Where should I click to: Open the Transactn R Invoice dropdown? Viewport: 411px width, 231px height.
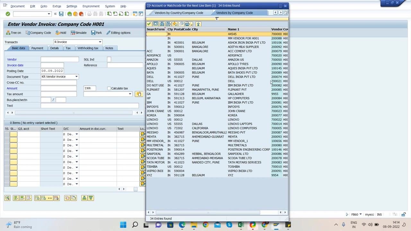(x=100, y=42)
